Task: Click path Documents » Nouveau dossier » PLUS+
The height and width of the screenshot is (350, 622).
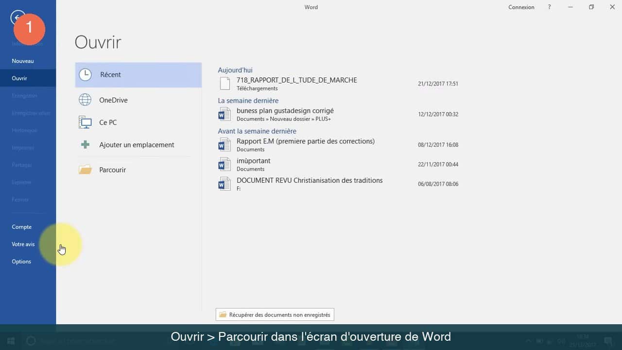Action: (x=284, y=119)
